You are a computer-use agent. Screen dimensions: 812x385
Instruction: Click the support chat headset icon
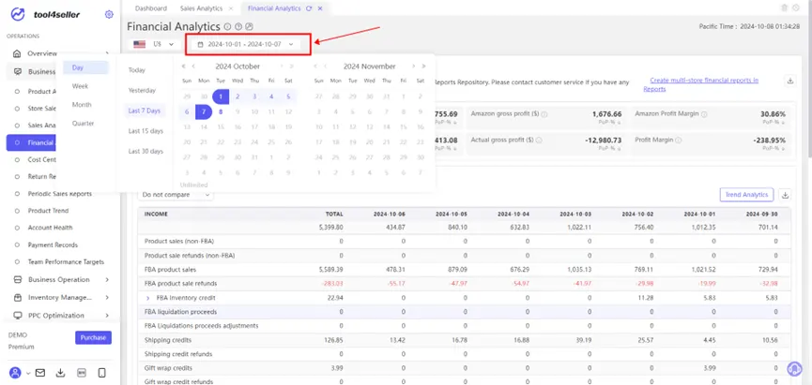click(794, 368)
